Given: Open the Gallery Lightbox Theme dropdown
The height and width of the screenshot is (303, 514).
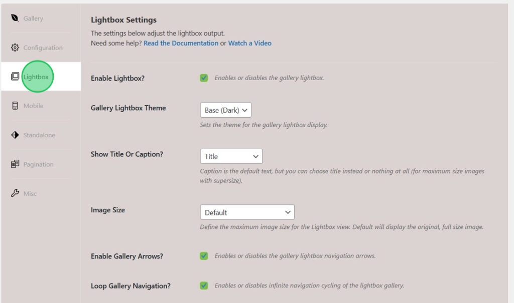Looking at the screenshot, I should [x=225, y=110].
